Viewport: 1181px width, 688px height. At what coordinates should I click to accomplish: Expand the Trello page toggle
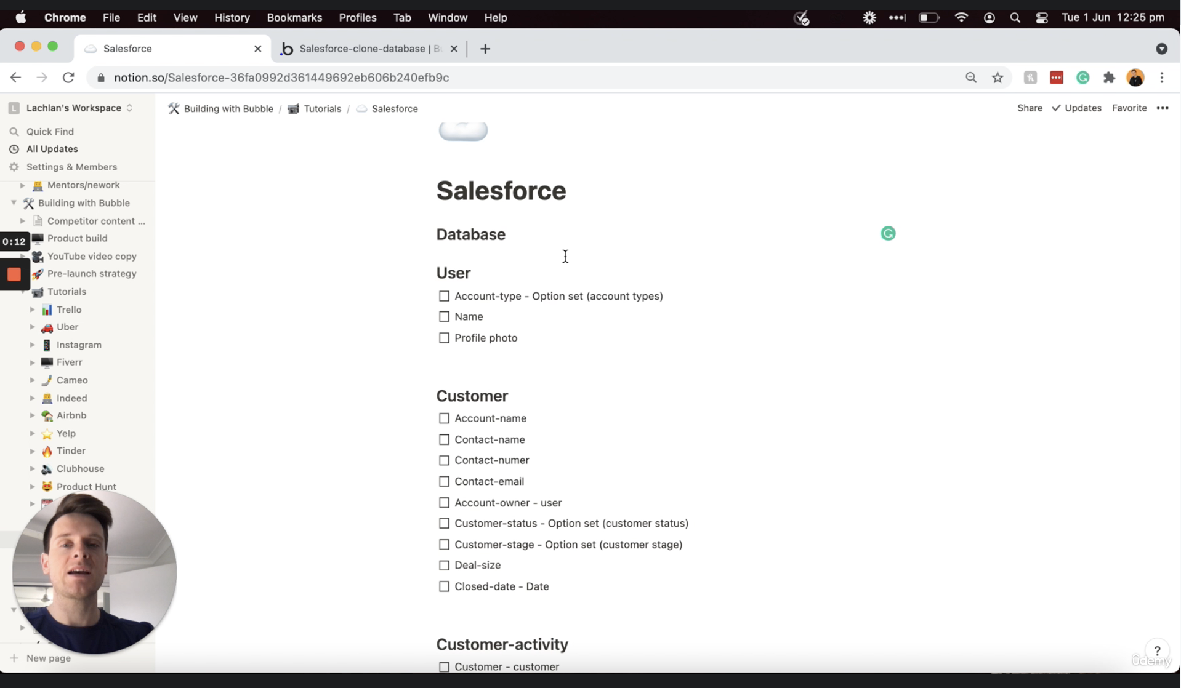click(32, 310)
